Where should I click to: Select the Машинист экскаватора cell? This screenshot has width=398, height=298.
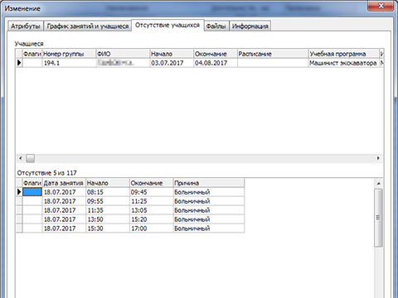(343, 63)
